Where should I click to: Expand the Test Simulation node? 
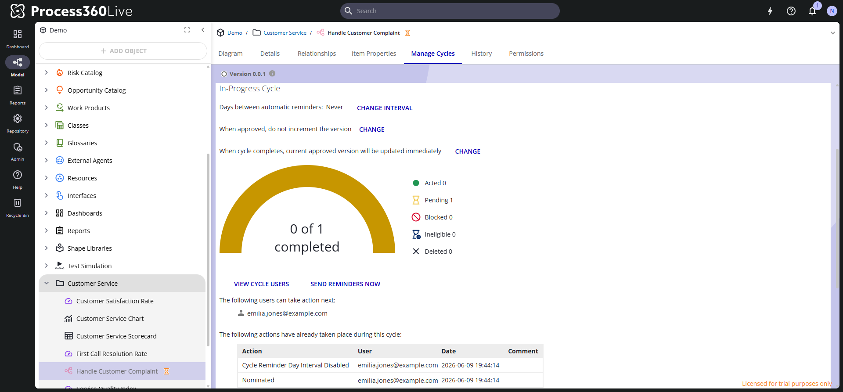(x=47, y=266)
